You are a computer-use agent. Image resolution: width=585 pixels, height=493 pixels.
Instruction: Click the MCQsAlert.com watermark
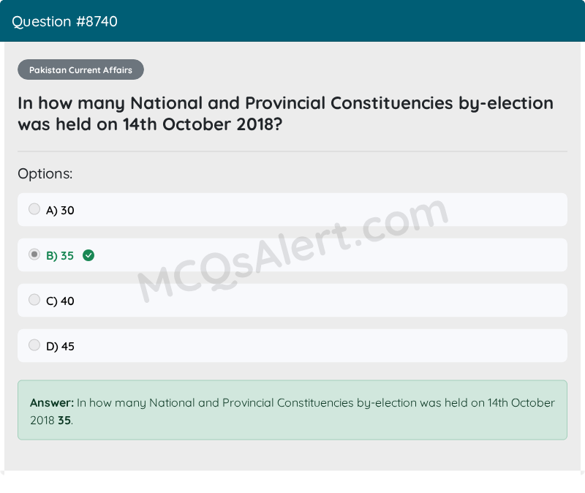pos(293,250)
